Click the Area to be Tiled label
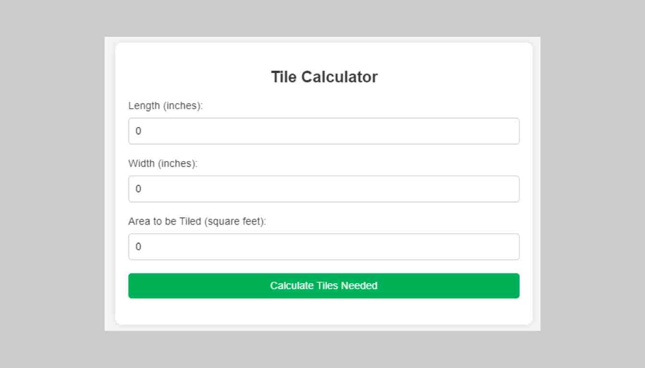Image resolution: width=645 pixels, height=368 pixels. coord(197,221)
